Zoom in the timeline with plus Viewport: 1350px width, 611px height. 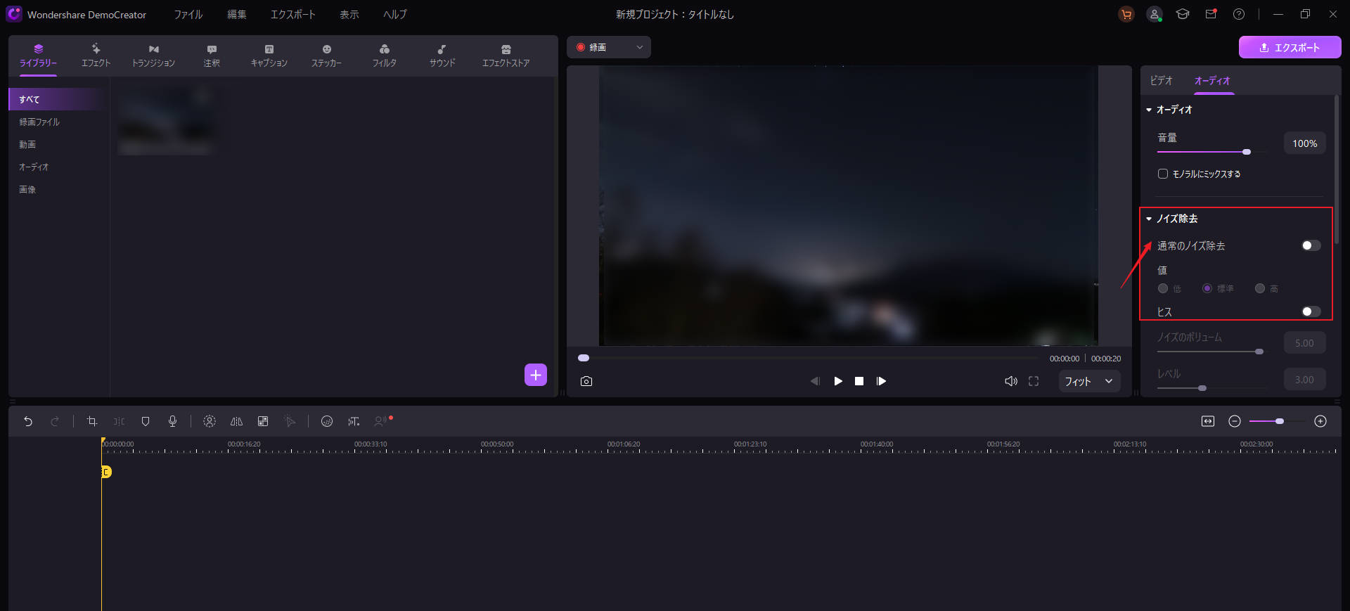pyautogui.click(x=1320, y=421)
